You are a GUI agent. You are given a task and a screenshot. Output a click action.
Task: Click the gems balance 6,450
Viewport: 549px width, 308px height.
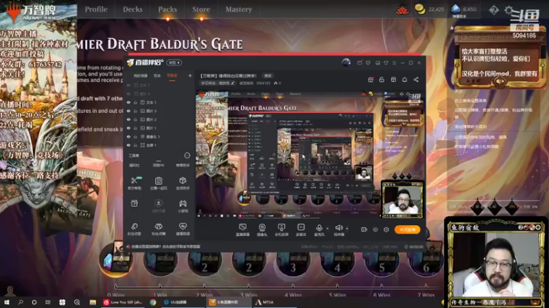464,10
